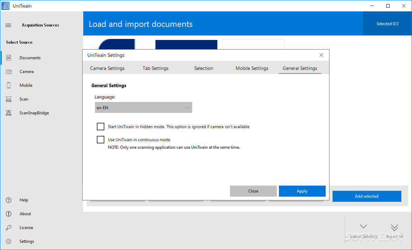Click the ScanSnapBridge icon
Viewport: 412px width, 250px height.
point(9,113)
